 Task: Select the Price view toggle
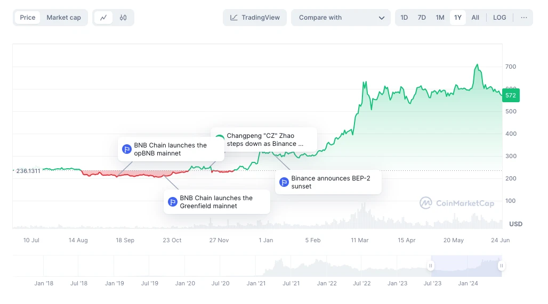pos(28,18)
